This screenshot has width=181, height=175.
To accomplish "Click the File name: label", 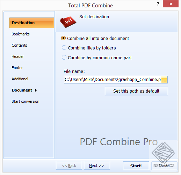I will (x=74, y=72).
